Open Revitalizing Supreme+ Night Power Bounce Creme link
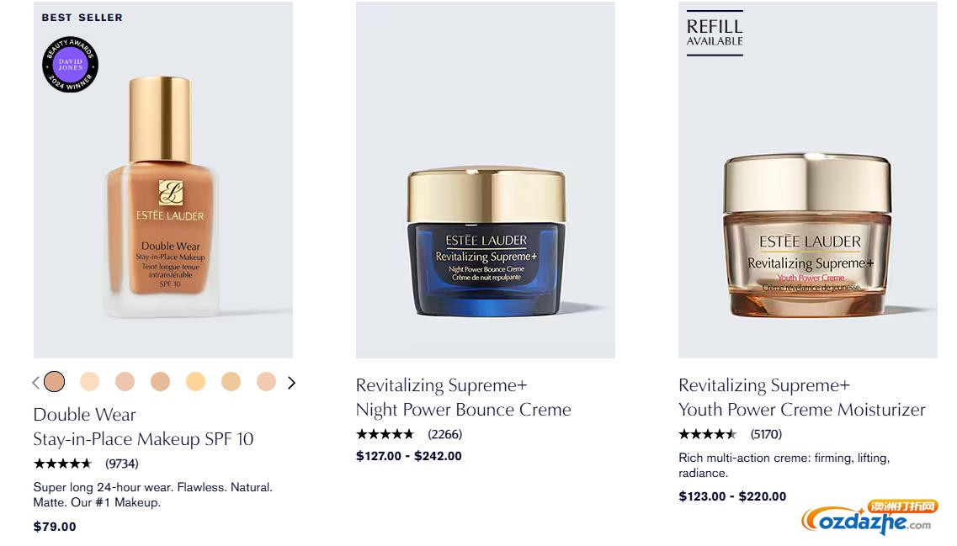The height and width of the screenshot is (546, 957). coord(463,397)
